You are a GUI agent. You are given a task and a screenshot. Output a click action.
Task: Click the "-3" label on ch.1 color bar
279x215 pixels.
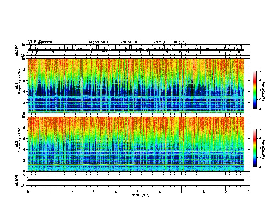[x=260, y=71]
